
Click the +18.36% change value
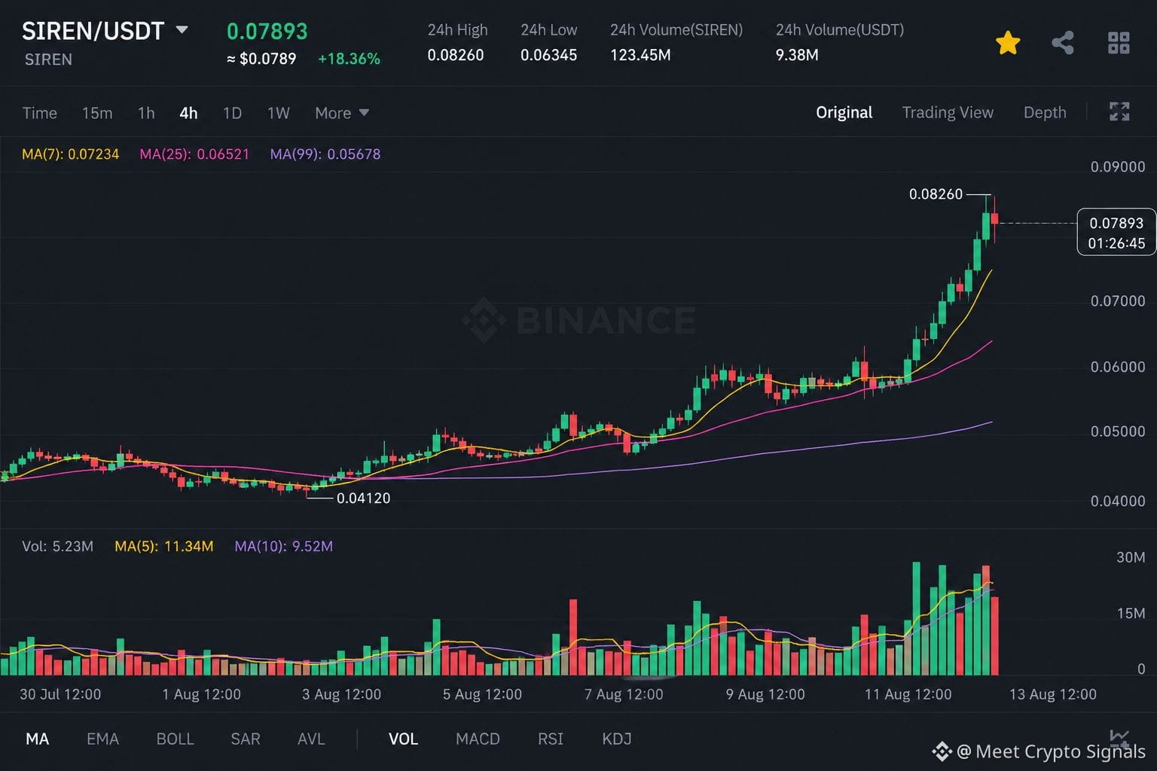pos(349,59)
